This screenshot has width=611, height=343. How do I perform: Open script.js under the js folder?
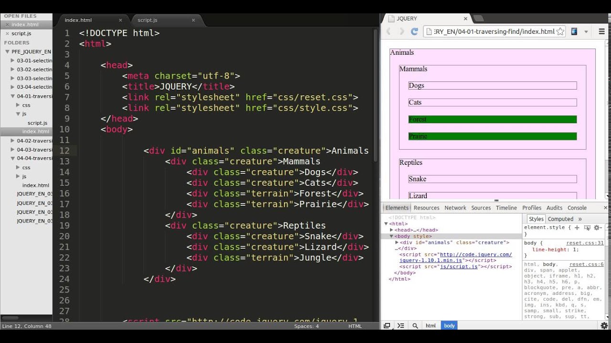click(37, 123)
